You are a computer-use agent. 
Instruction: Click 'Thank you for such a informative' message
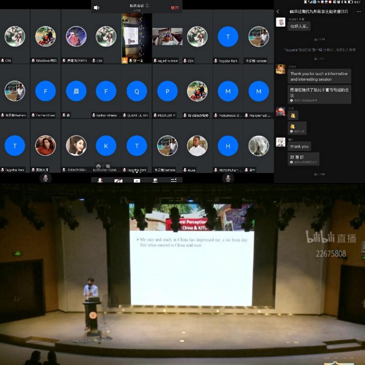pos(319,76)
